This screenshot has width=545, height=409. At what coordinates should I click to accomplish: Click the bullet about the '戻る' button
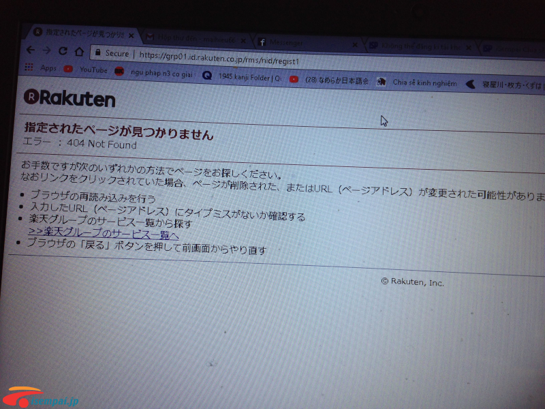coord(146,245)
